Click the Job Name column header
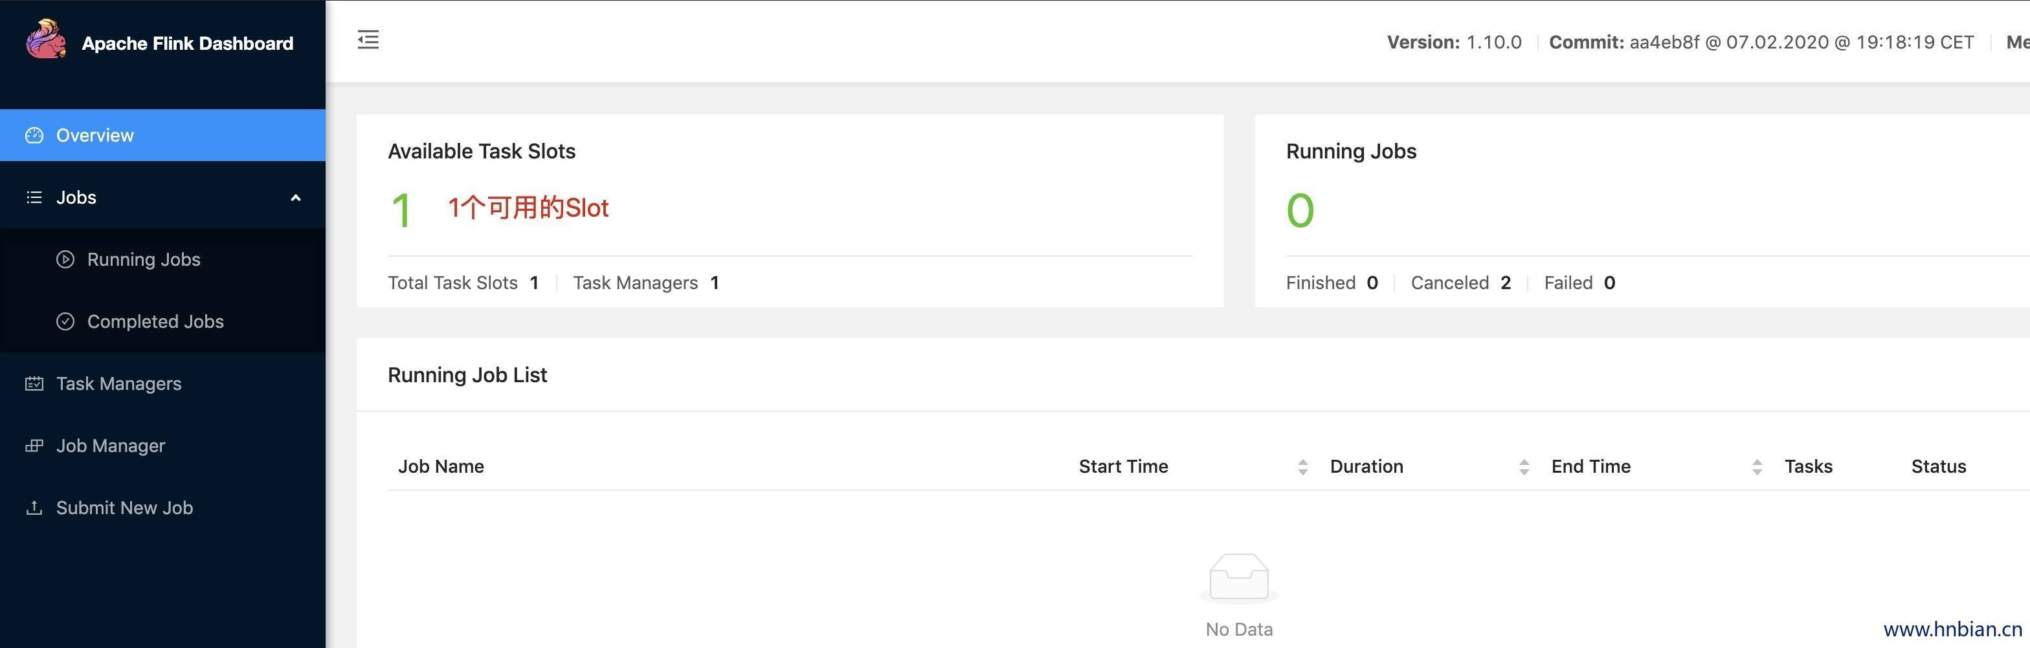The height and width of the screenshot is (648, 2030). [441, 466]
